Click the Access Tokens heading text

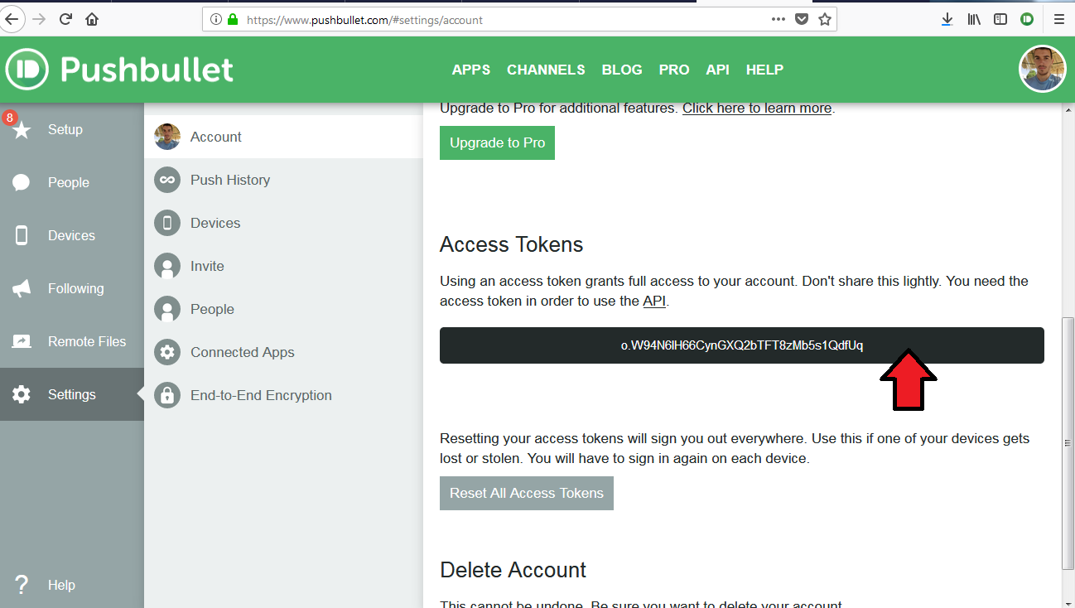(512, 244)
